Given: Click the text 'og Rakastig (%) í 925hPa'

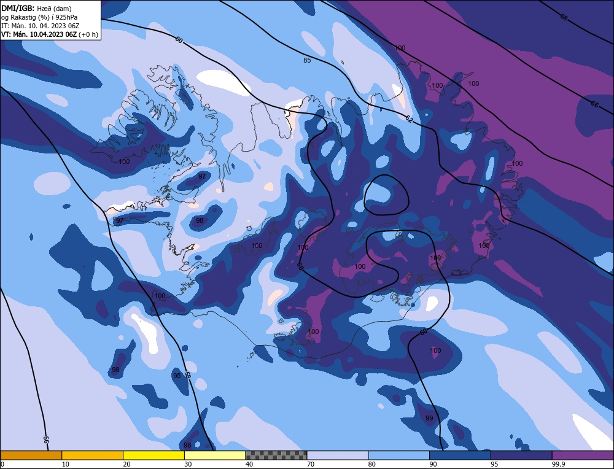Looking at the screenshot, I should pos(39,17).
